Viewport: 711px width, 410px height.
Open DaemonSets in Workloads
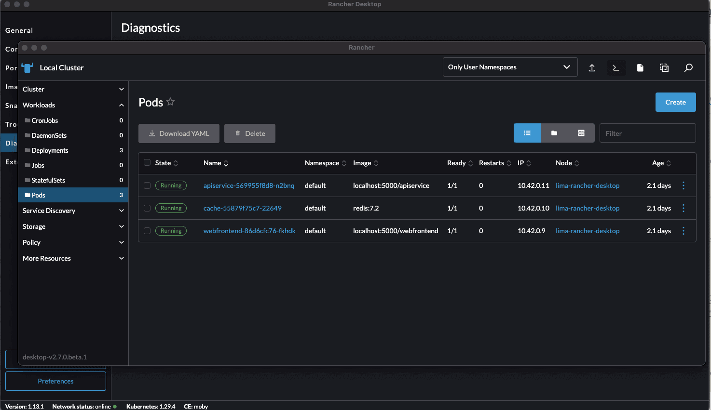(x=73, y=135)
